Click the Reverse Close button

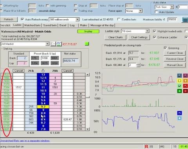(x=175, y=59)
